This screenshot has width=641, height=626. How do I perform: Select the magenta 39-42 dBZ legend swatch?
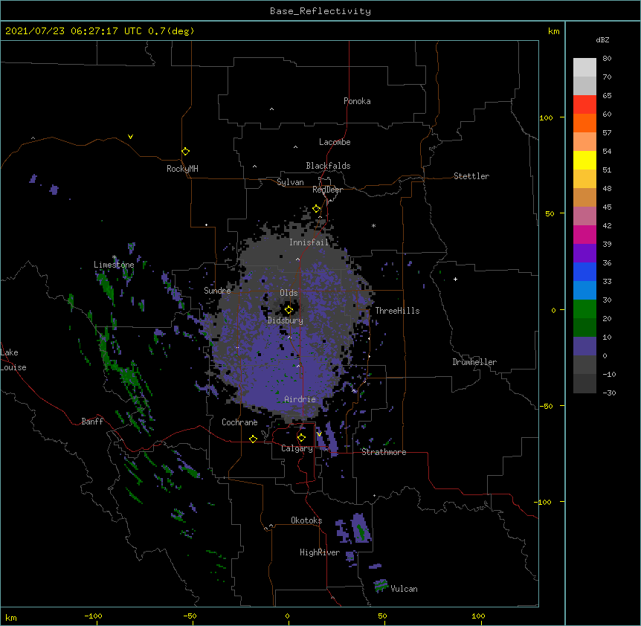(584, 234)
